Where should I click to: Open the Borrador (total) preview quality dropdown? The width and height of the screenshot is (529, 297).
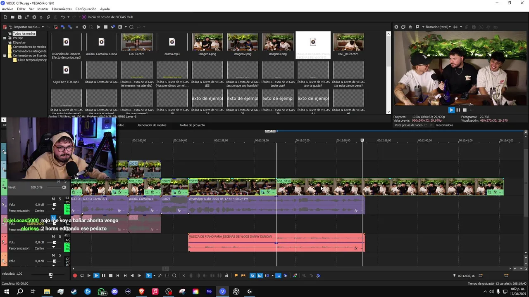click(x=439, y=27)
